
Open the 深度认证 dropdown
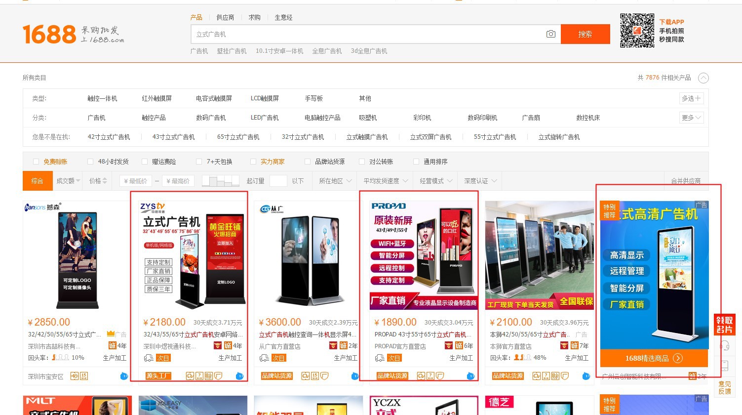480,181
